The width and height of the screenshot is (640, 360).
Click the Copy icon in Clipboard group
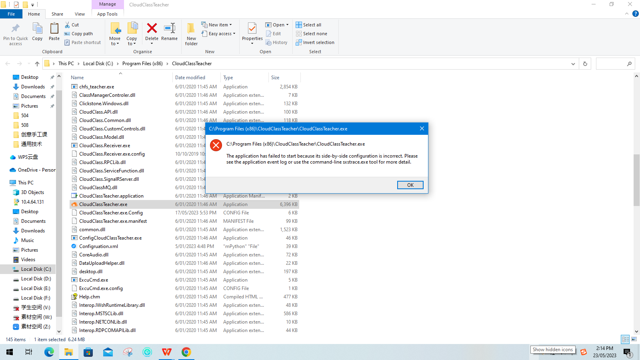[37, 28]
